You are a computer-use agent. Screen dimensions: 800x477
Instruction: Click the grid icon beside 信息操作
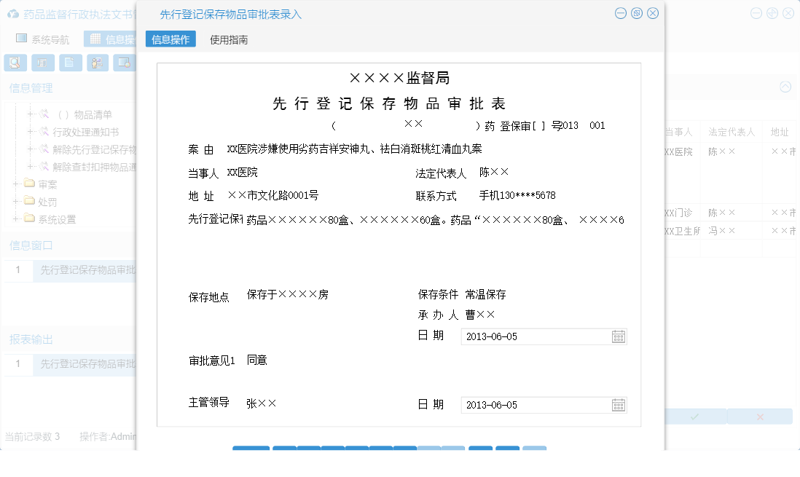tap(95, 39)
